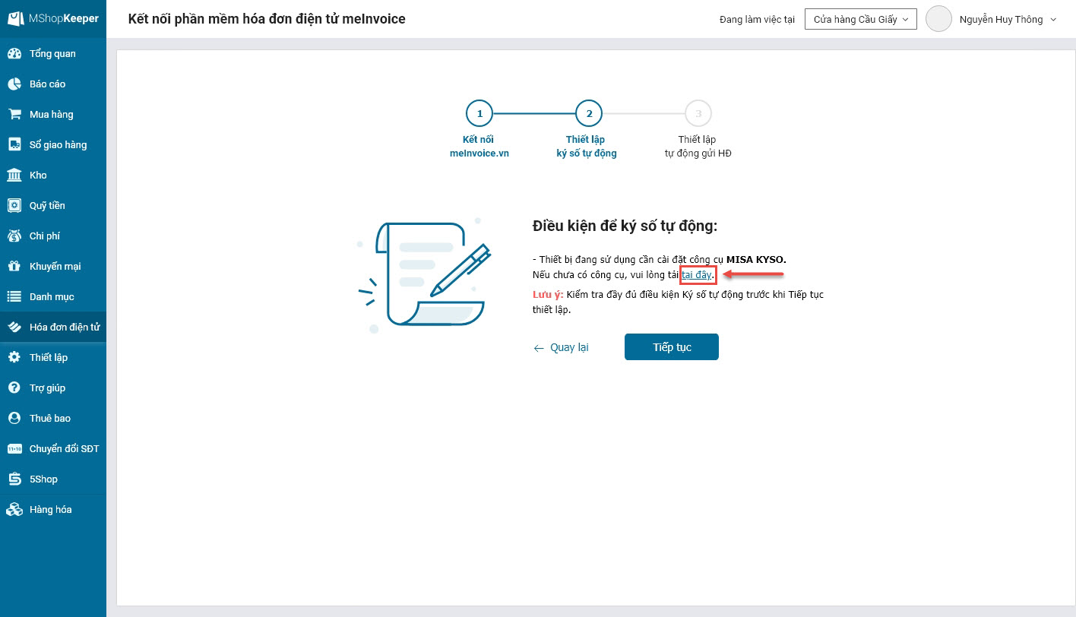Click the Trợ giúp question mark icon
The height and width of the screenshot is (617, 1076).
click(x=14, y=388)
